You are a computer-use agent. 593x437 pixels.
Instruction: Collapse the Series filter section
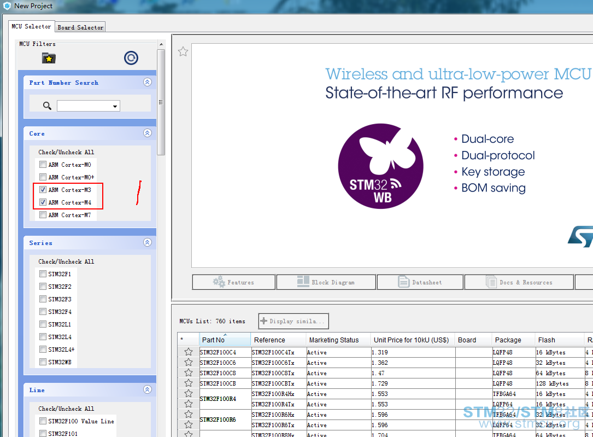148,242
